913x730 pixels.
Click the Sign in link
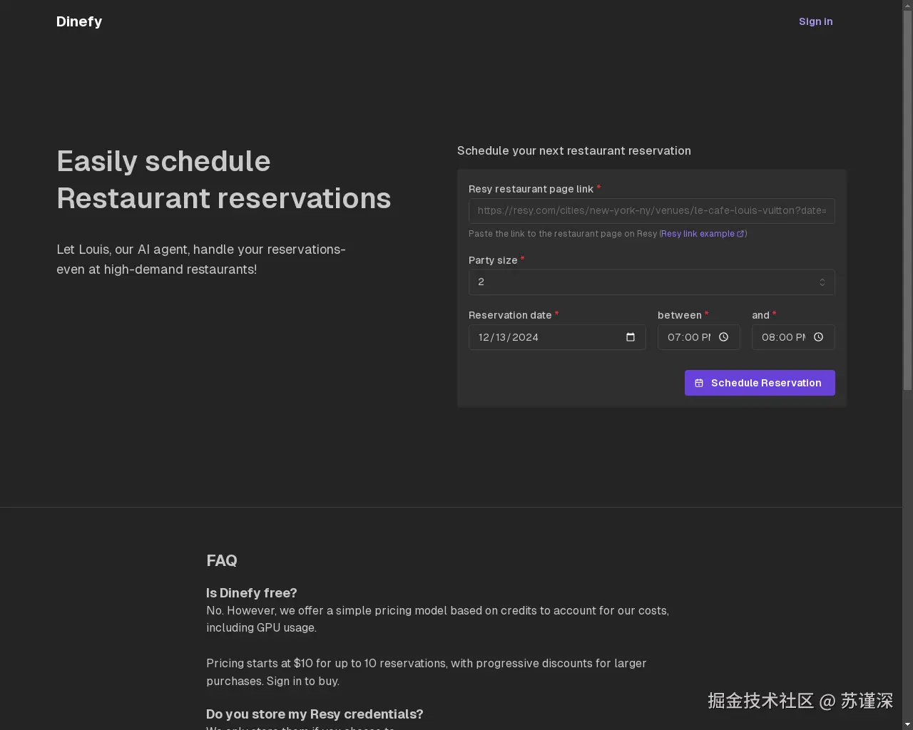815,21
